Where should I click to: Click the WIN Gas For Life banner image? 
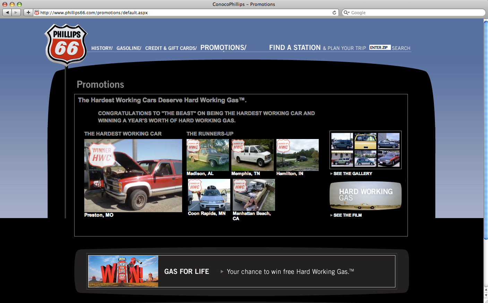[123, 271]
